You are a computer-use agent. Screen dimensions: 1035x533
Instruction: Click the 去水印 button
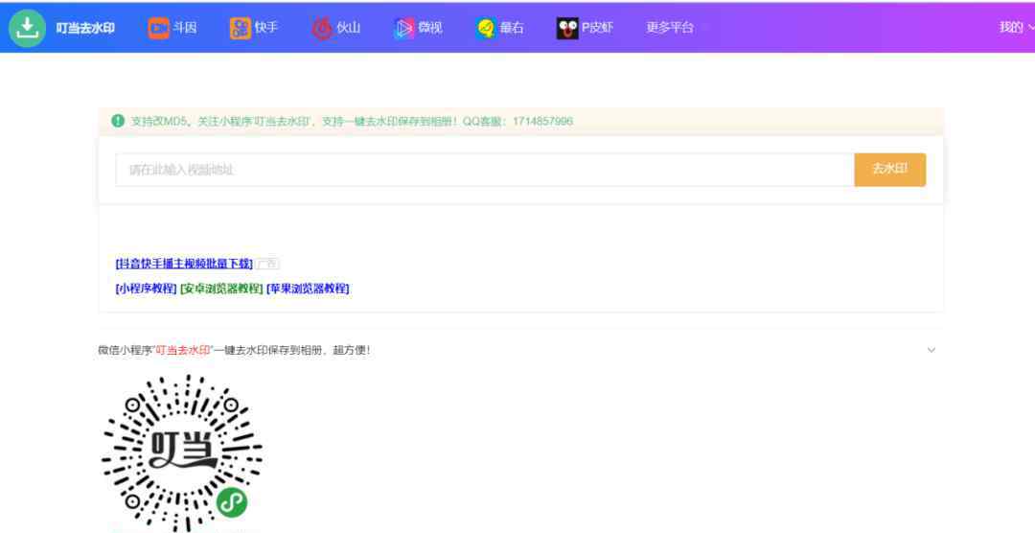tap(889, 170)
